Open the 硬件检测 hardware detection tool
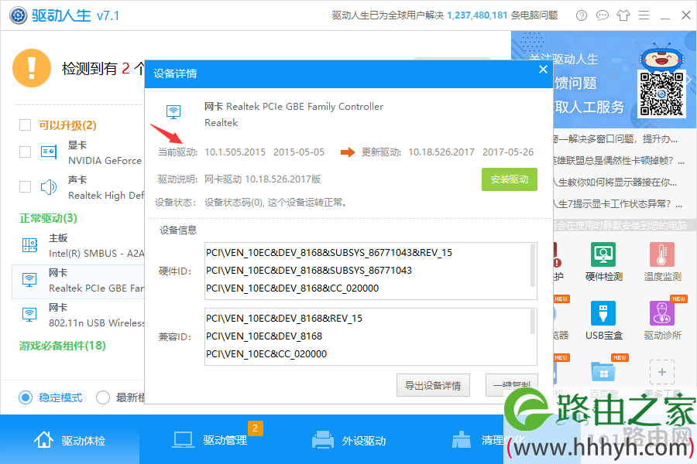Screen dimensions: 697x464 pyautogui.click(x=603, y=262)
